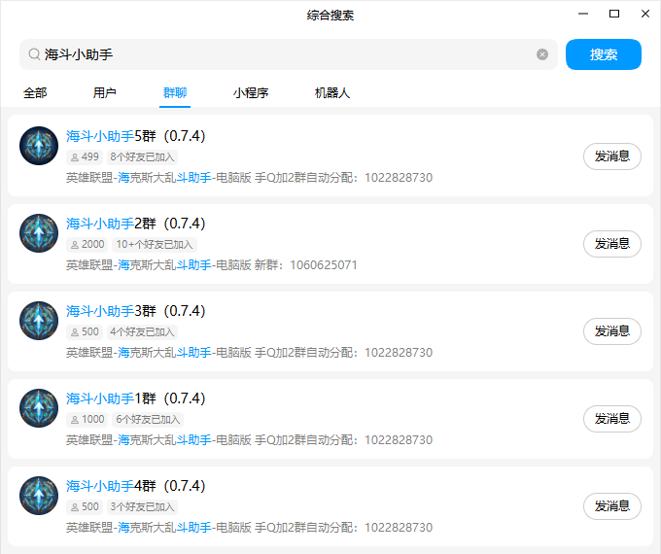Image resolution: width=661 pixels, height=554 pixels.
Task: Open avatar of 海斗小助手3群
Action: click(39, 321)
